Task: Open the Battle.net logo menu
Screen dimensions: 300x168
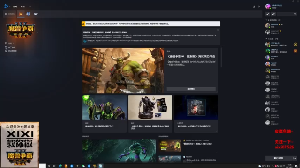Action: (7, 6)
